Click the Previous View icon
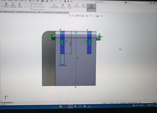The image size is (157, 113). point(75,16)
